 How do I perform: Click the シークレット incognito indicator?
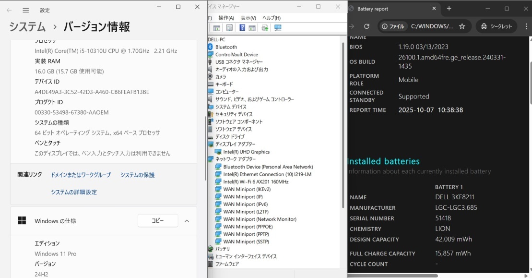(x=497, y=26)
